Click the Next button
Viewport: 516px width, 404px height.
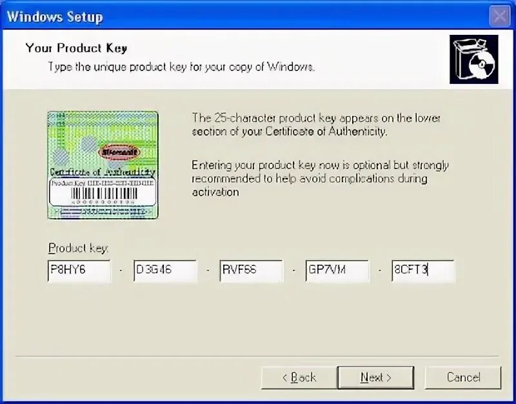click(x=375, y=378)
